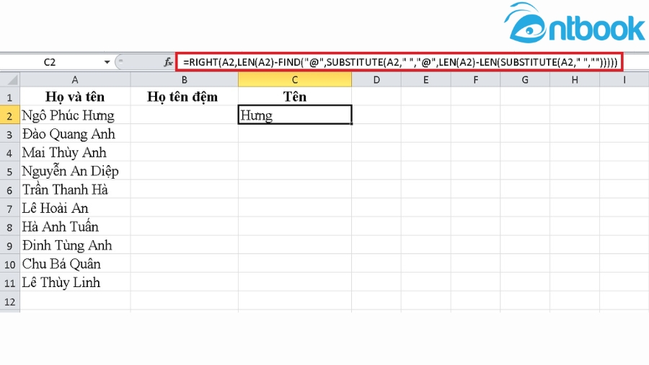This screenshot has height=365, width=649.
Task: Select column E header
Action: [x=425, y=79]
